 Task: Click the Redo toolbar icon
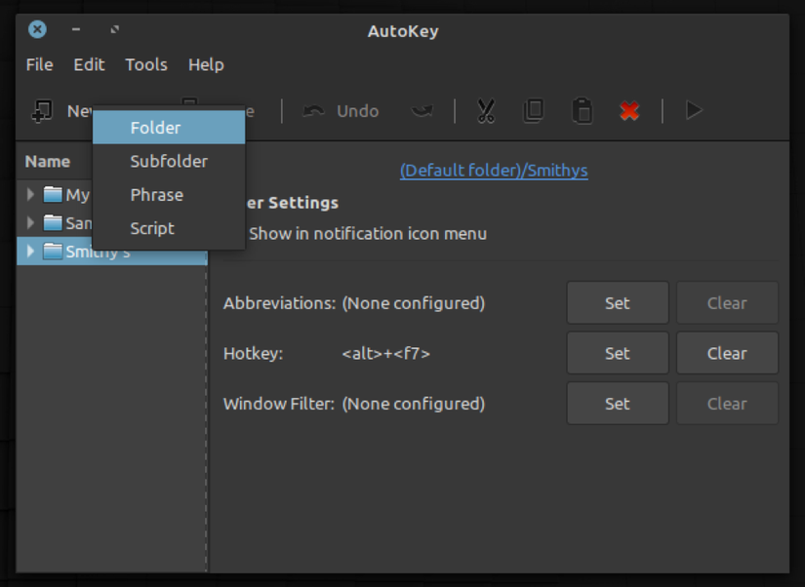coord(422,110)
